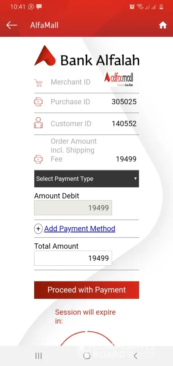This screenshot has height=366, width=173.
Task: Open the Select Payment Type dropdown
Action: 86,179
